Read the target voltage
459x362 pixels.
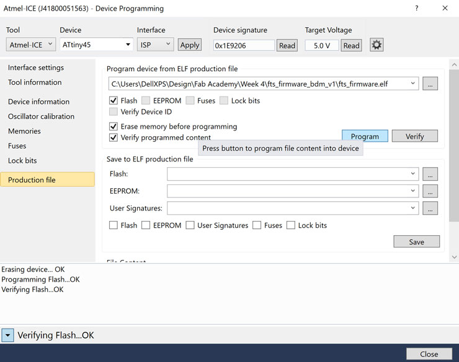(351, 46)
